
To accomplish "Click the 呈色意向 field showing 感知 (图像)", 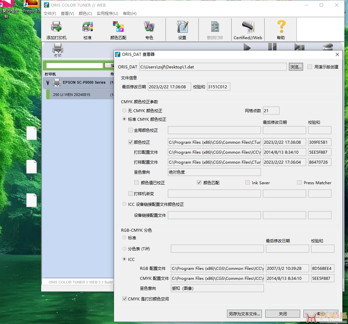I will tap(217, 288).
